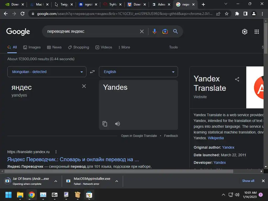Open search by image camera icon
268x201 pixels.
point(165,31)
